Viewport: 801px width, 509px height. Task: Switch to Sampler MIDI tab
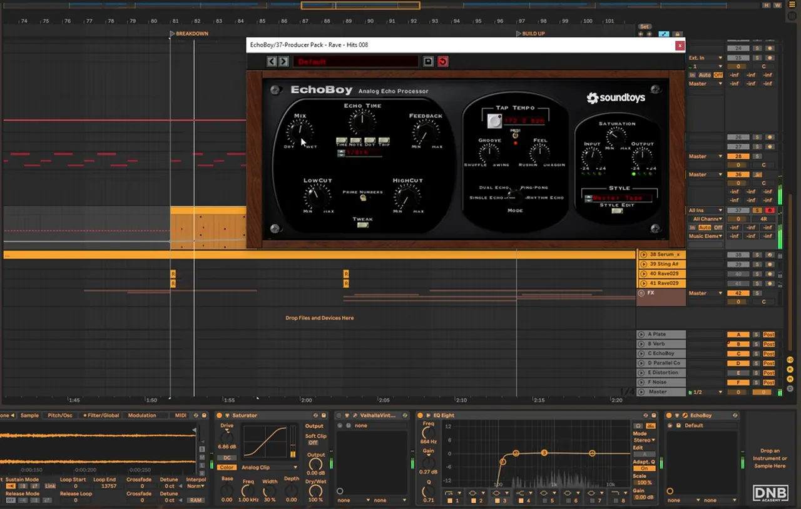pyautogui.click(x=181, y=415)
